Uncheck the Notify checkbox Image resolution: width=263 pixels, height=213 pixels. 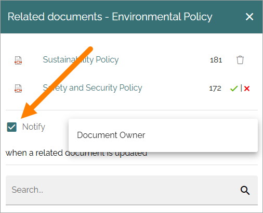[12, 127]
